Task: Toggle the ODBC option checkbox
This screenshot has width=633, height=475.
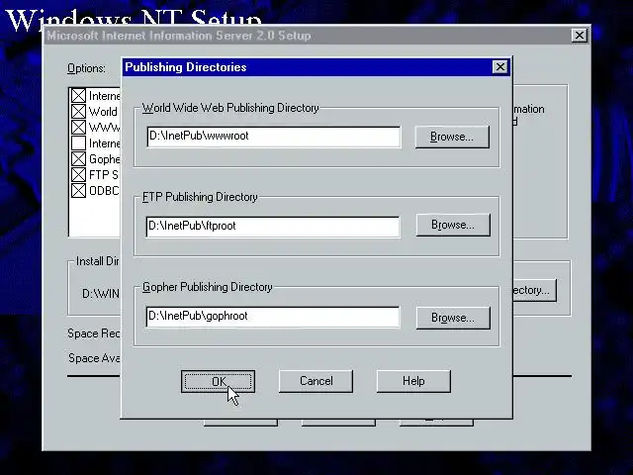Action: pos(78,190)
